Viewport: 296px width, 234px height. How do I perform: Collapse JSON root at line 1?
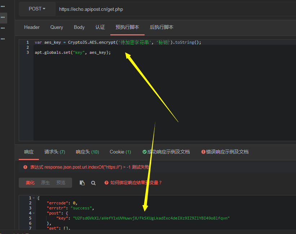[x=34, y=198]
